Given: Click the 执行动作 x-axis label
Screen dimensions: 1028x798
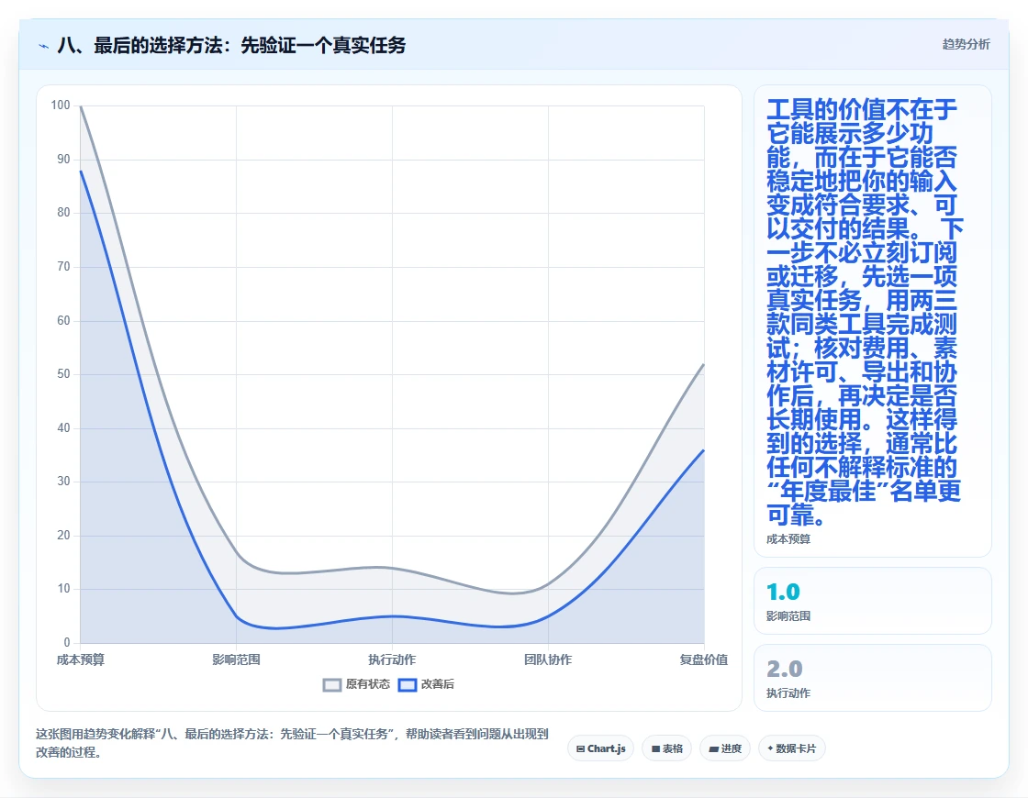Looking at the screenshot, I should (392, 659).
